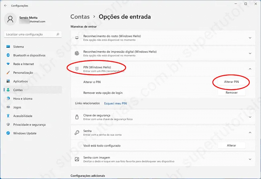
Task: Go back to Contas breadcrumb
Action: point(80,16)
